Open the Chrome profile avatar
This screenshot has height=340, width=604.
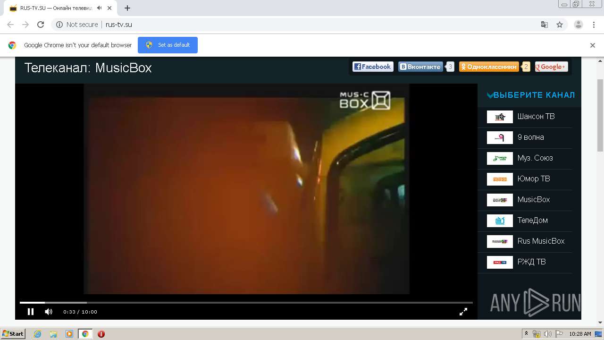tap(579, 25)
